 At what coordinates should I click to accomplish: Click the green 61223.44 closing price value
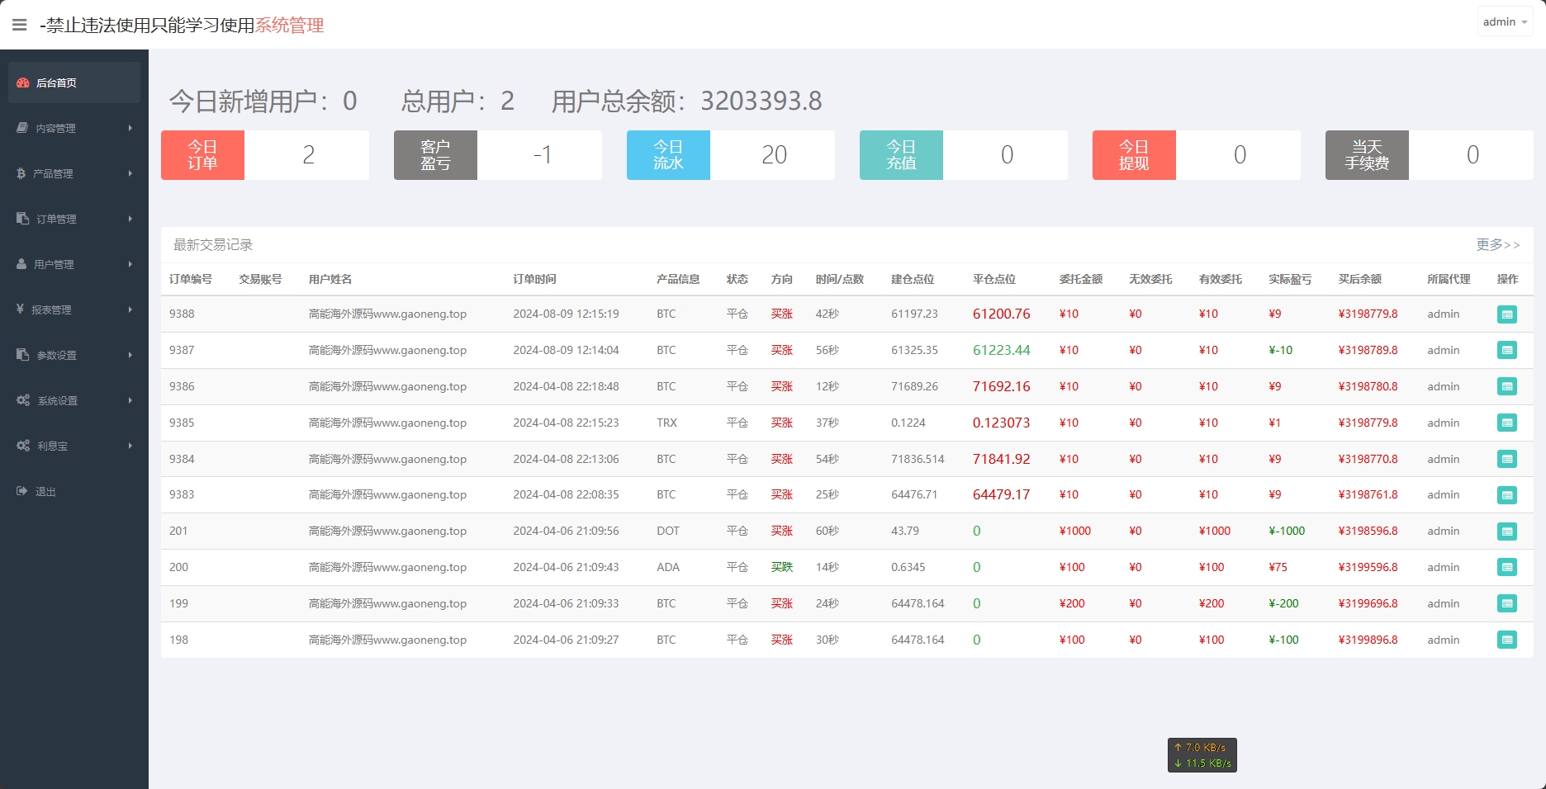pos(1002,350)
